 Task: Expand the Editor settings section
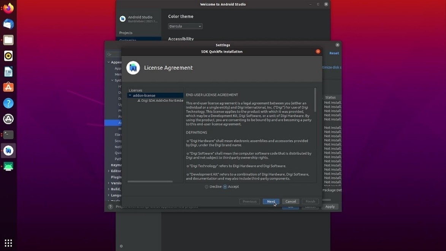click(109, 171)
